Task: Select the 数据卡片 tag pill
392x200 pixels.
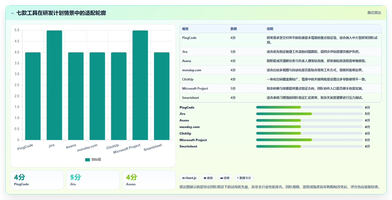Action: 244,178
